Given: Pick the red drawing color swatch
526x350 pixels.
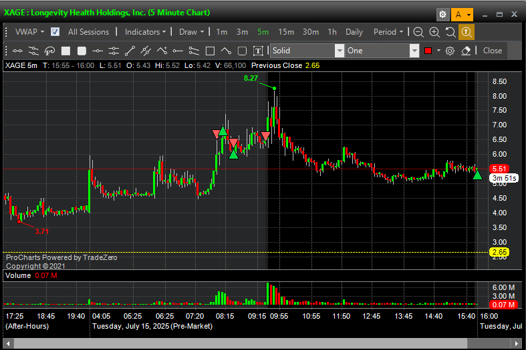Looking at the screenshot, I should pyautogui.click(x=428, y=51).
